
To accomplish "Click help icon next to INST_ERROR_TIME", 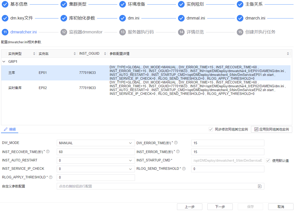I will click(178, 152).
